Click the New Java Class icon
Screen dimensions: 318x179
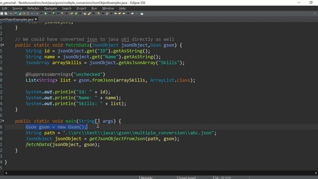[x=76, y=13]
